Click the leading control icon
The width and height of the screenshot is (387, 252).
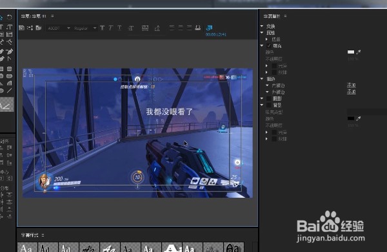(157, 28)
